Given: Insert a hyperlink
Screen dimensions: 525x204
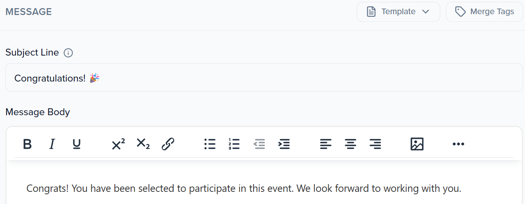Looking at the screenshot, I should click(x=168, y=144).
